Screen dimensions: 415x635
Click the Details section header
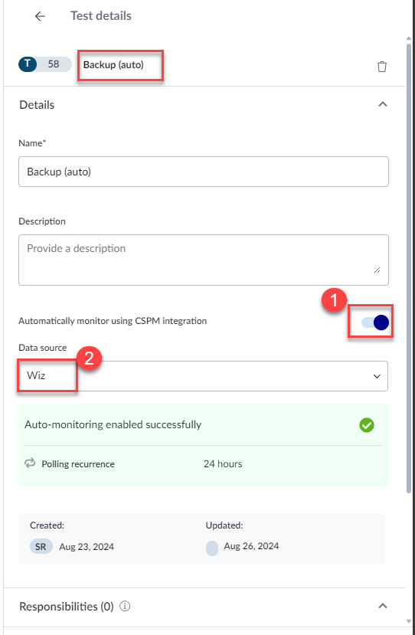tap(37, 105)
